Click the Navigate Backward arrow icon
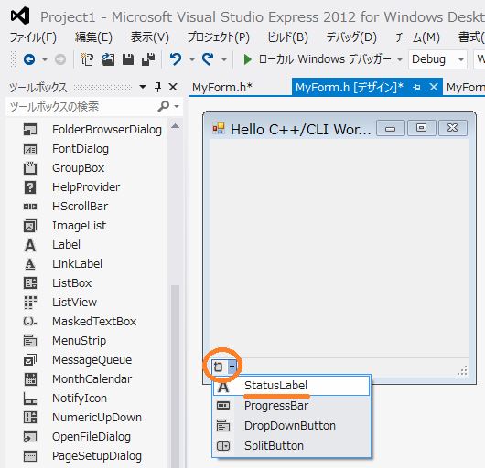The width and height of the screenshot is (485, 468). pyautogui.click(x=29, y=59)
